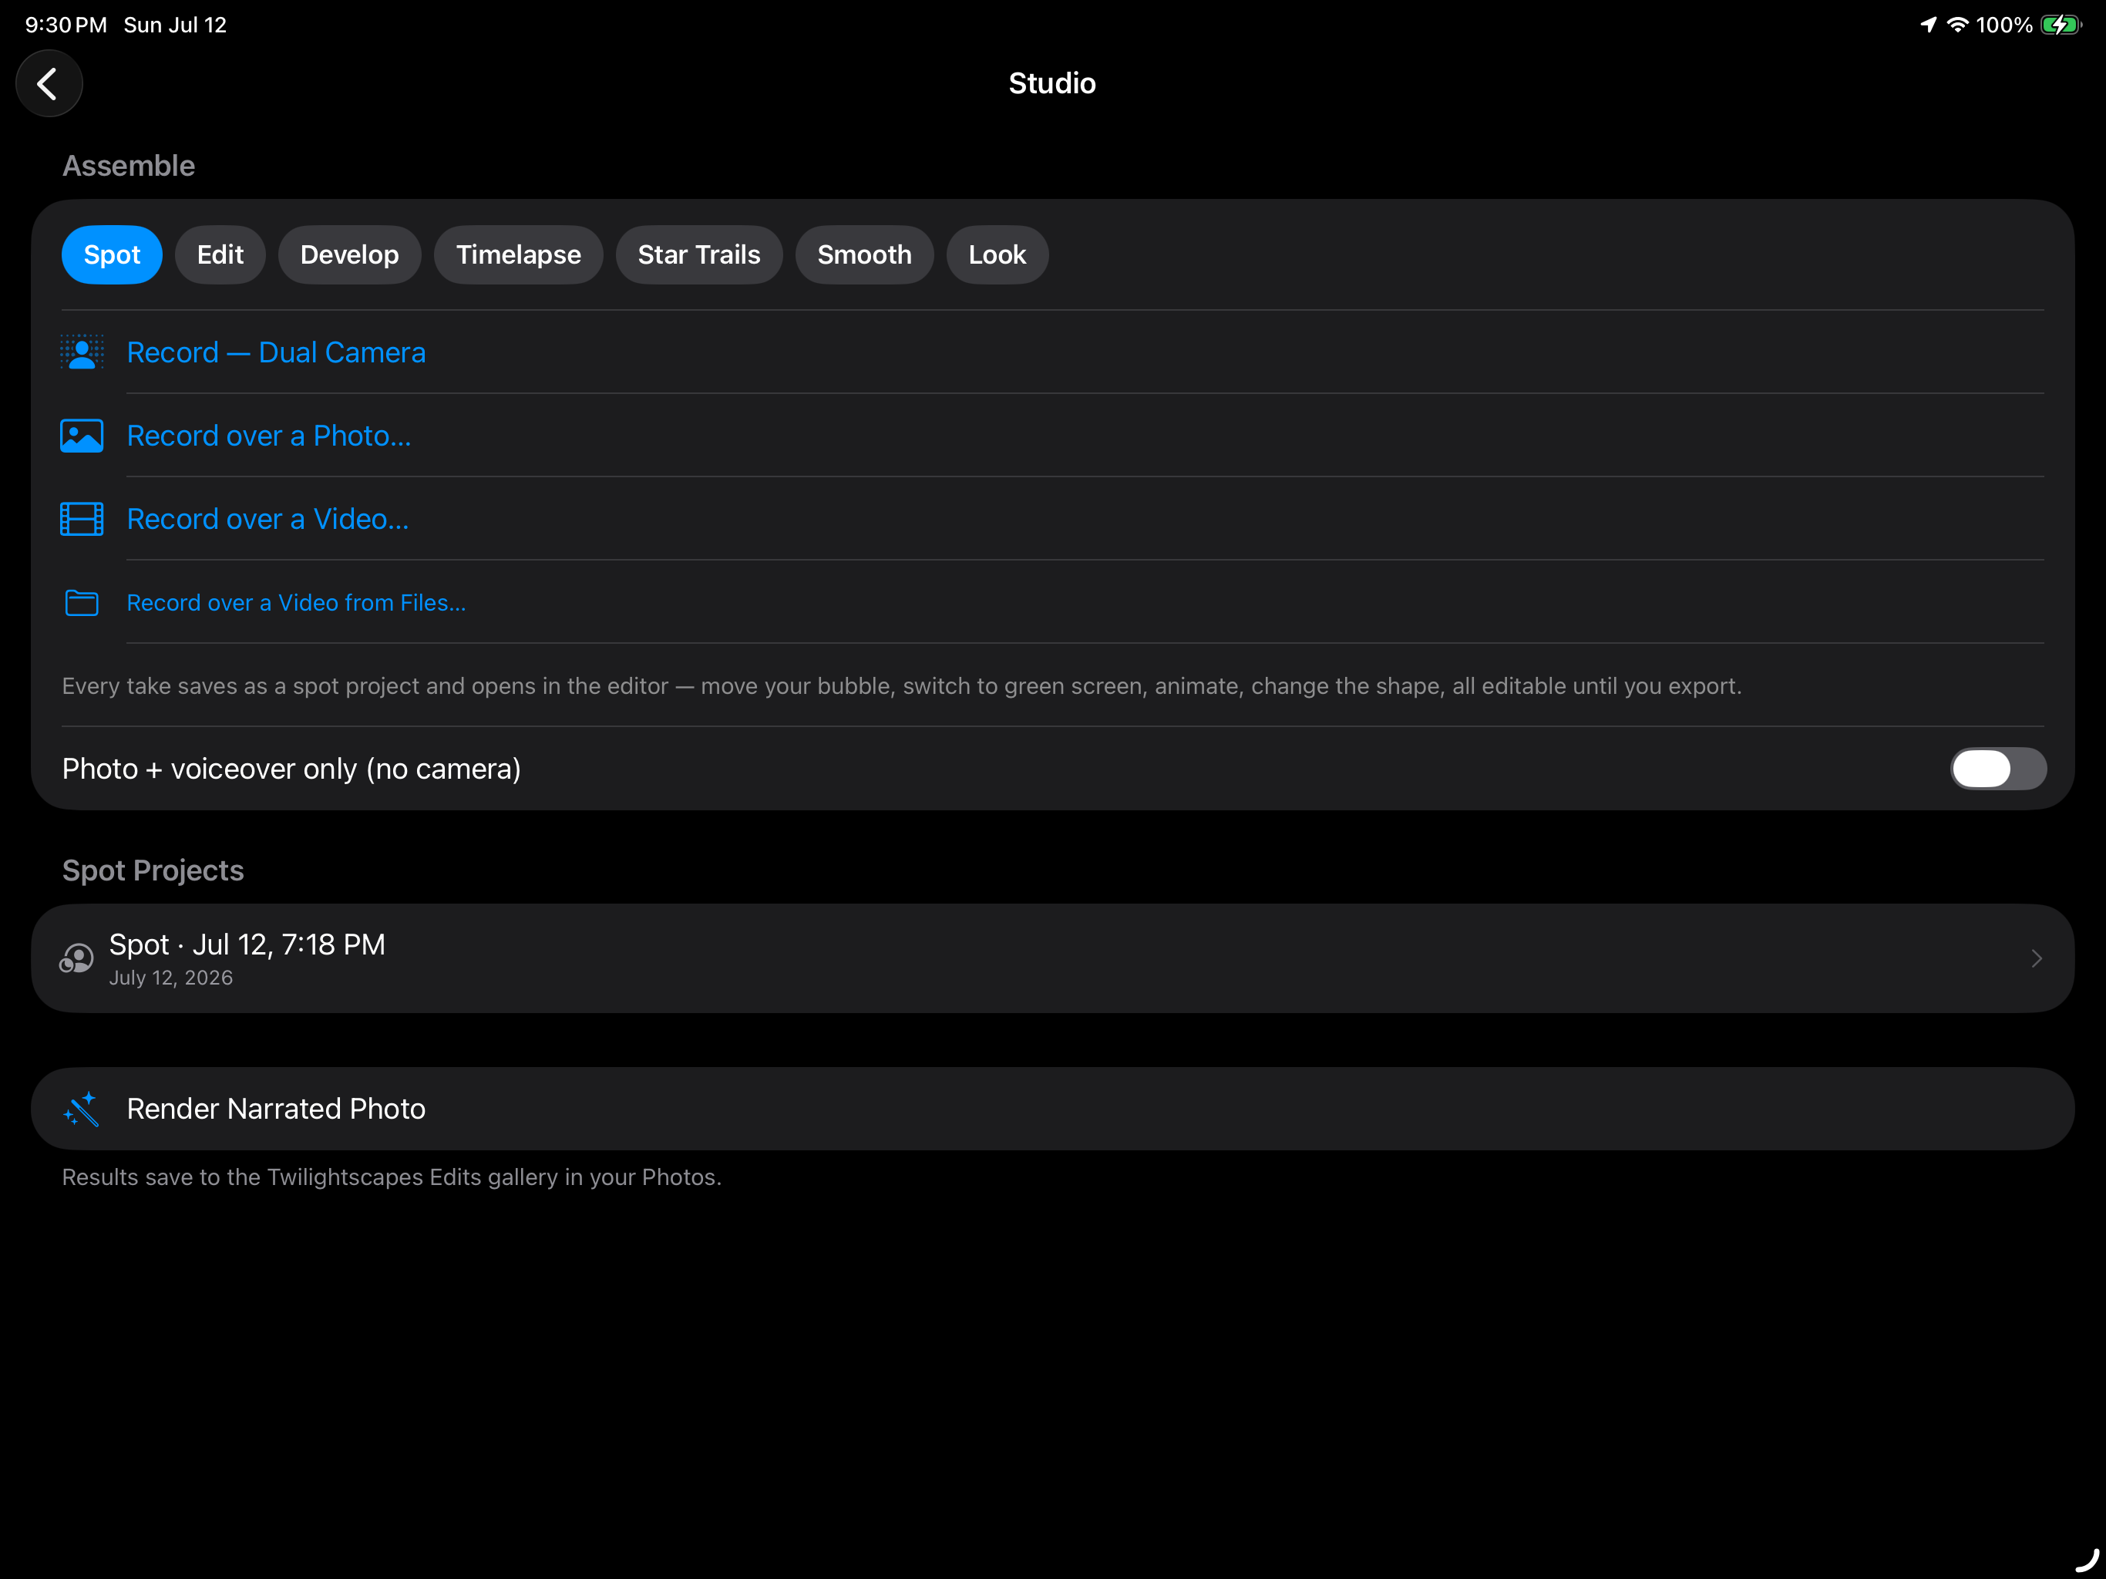Click the 9:30 PM clock in status bar

66,25
